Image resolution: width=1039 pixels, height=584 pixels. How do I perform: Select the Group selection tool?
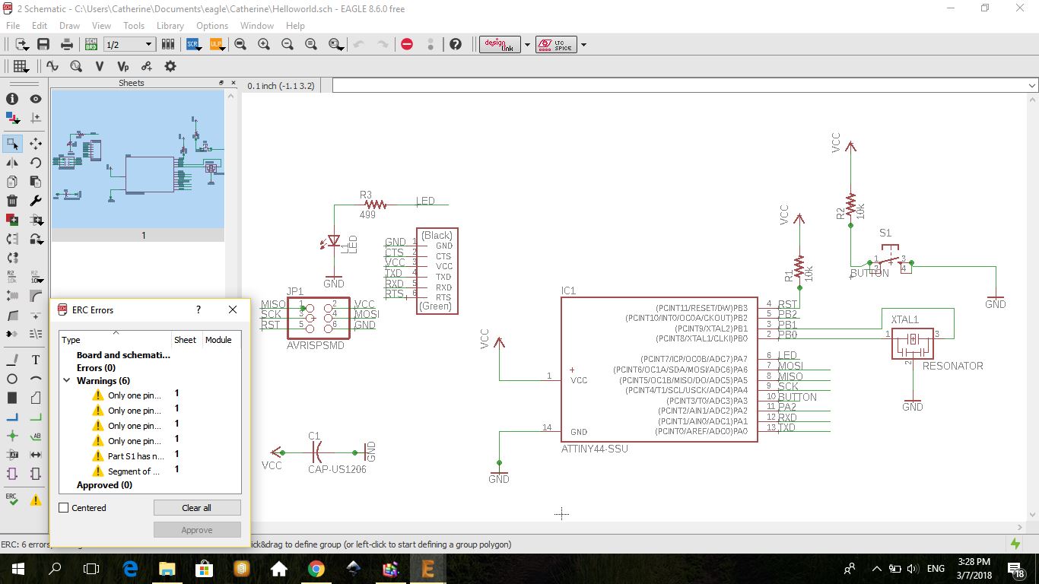click(x=12, y=143)
